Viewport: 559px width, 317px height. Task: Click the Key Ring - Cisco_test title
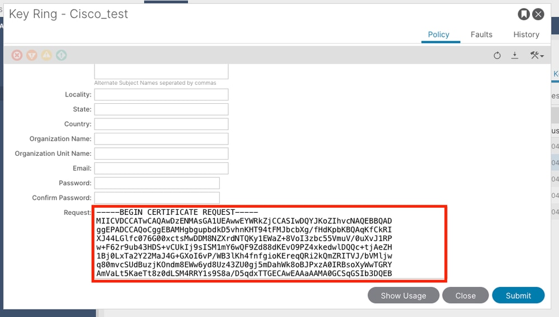(x=68, y=14)
